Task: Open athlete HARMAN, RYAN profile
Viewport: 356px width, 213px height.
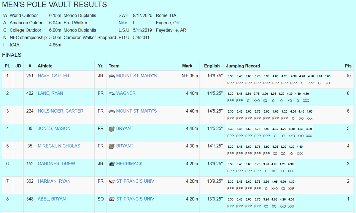Action: (x=54, y=181)
